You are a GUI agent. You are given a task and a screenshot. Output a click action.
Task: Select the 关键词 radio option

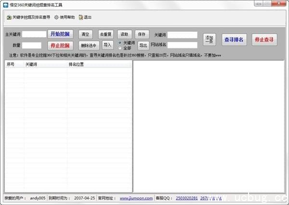[x=120, y=43]
